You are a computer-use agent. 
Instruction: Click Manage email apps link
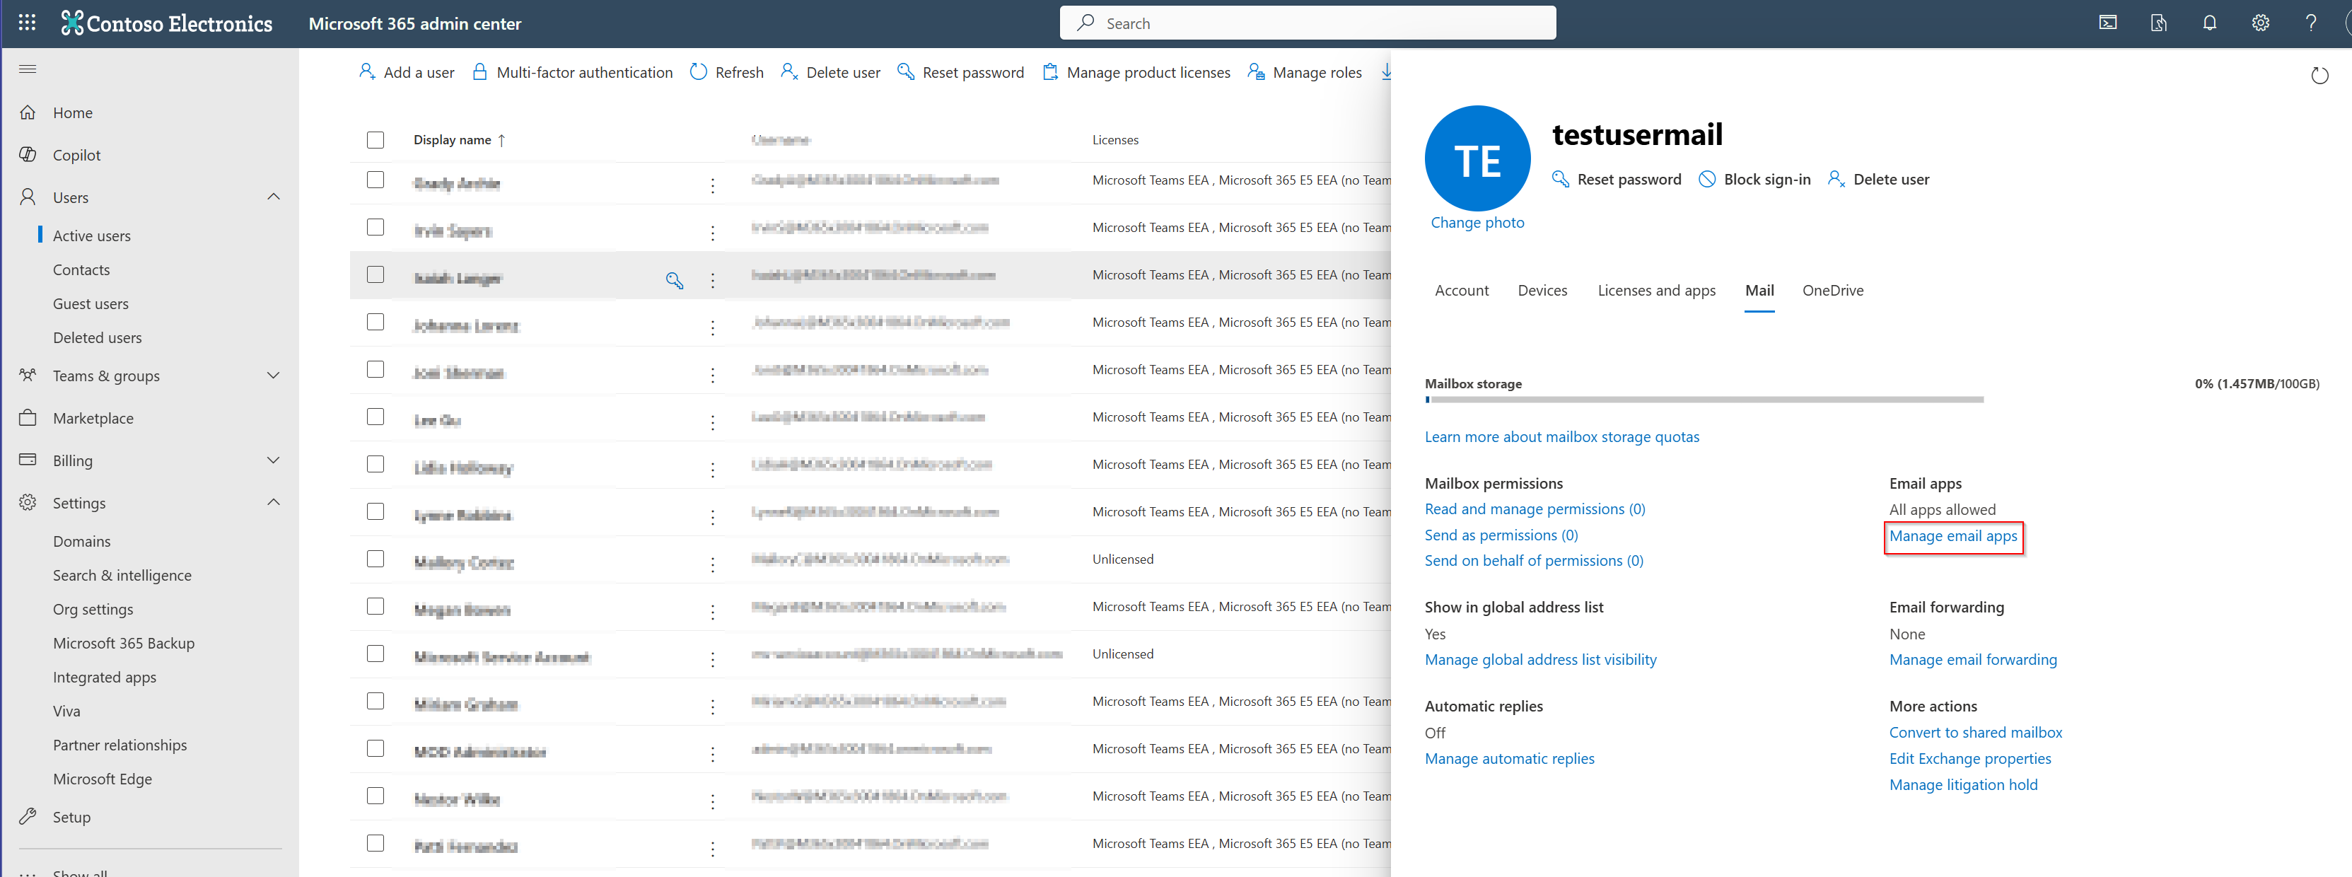tap(1953, 535)
